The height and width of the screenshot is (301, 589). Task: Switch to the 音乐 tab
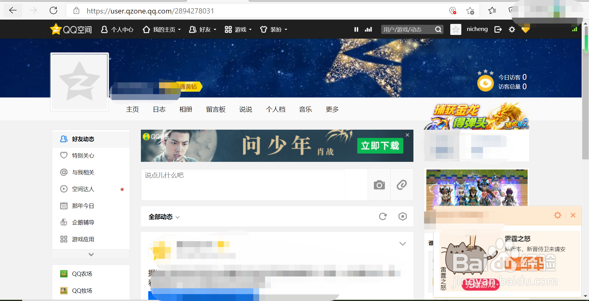click(x=305, y=109)
